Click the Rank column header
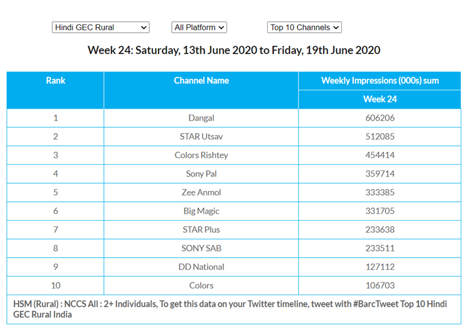This screenshot has height=331, width=468. coord(55,81)
